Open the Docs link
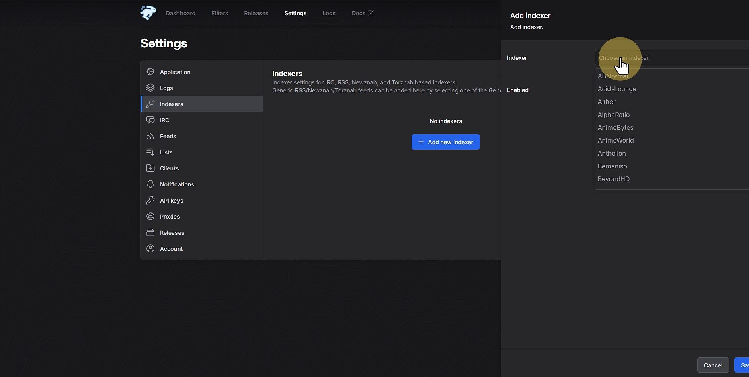749x377 pixels. click(363, 13)
